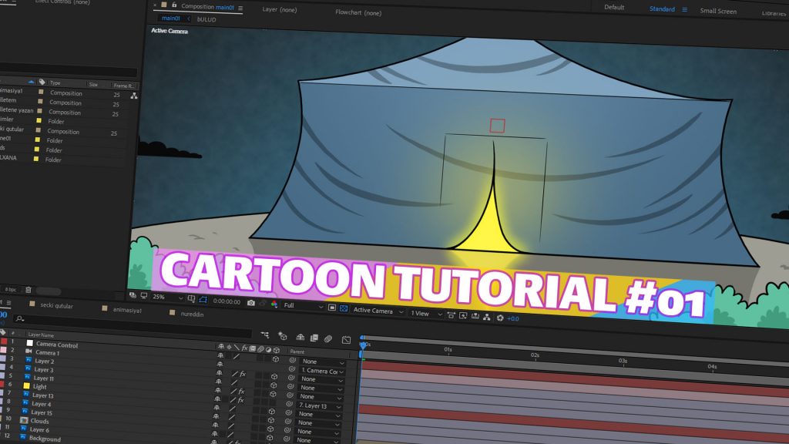
Task: Click the Type column header in Project panel
Action: [x=55, y=82]
